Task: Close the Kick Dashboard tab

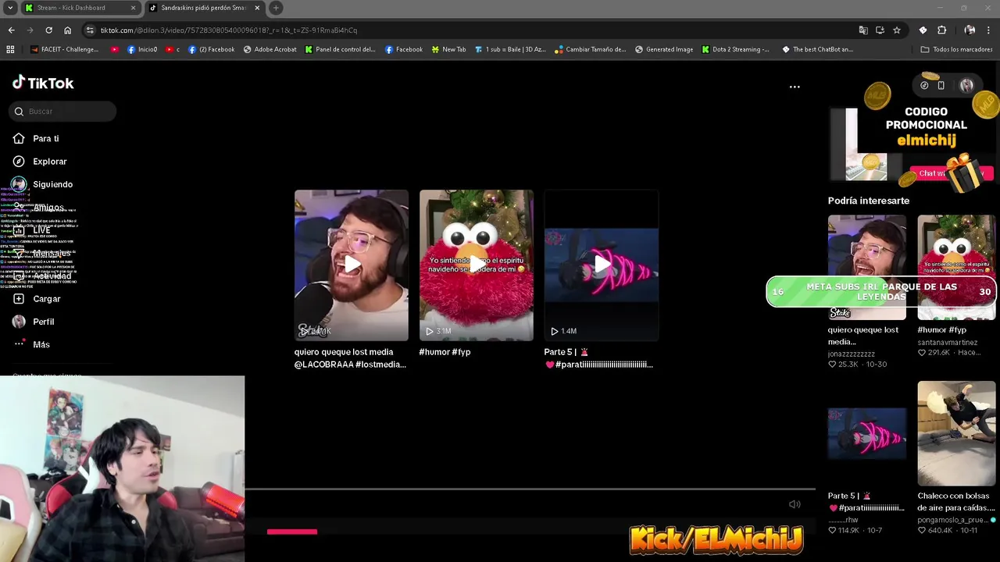Action: [x=133, y=8]
